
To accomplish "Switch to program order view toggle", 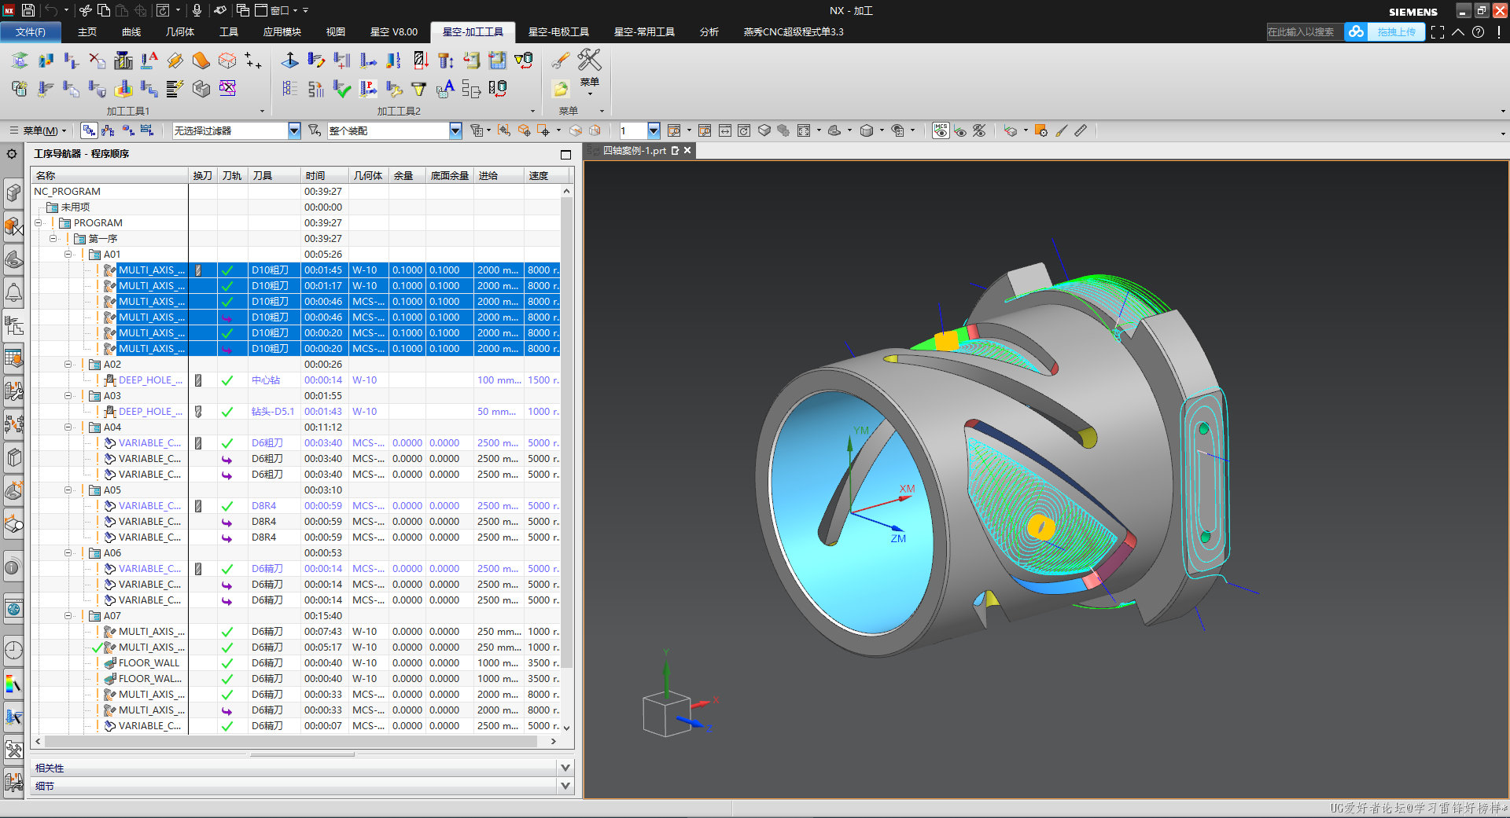I will click(89, 130).
